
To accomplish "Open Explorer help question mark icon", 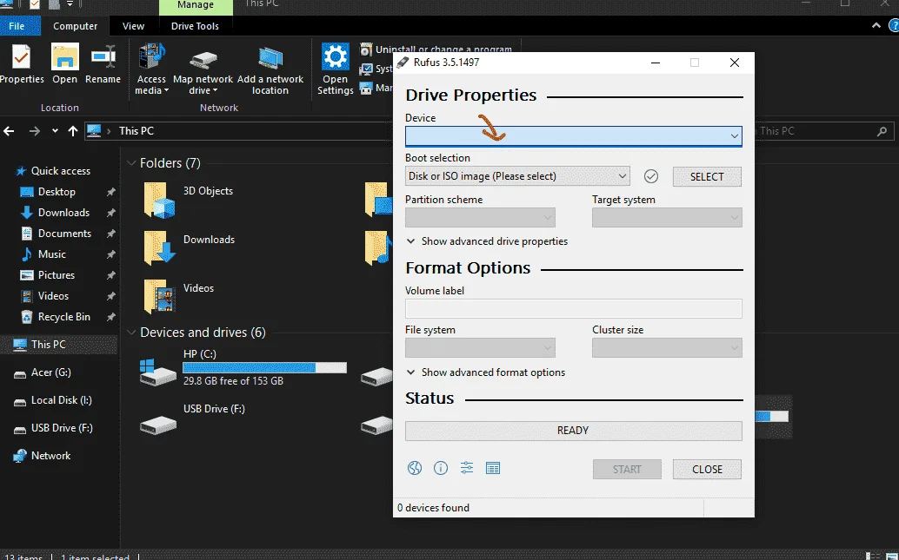I will tap(895, 26).
